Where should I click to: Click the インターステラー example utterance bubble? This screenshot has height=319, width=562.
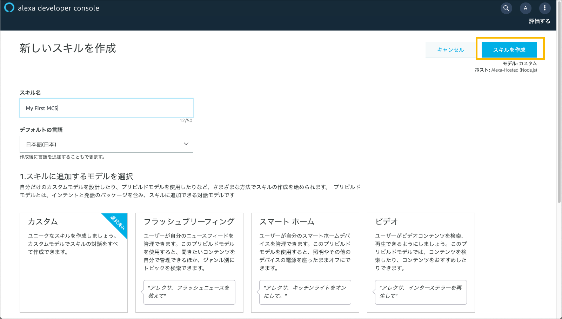tap(421, 292)
